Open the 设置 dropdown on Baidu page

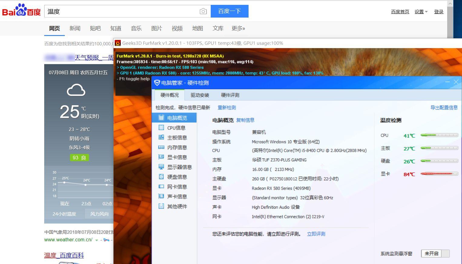[x=421, y=12]
